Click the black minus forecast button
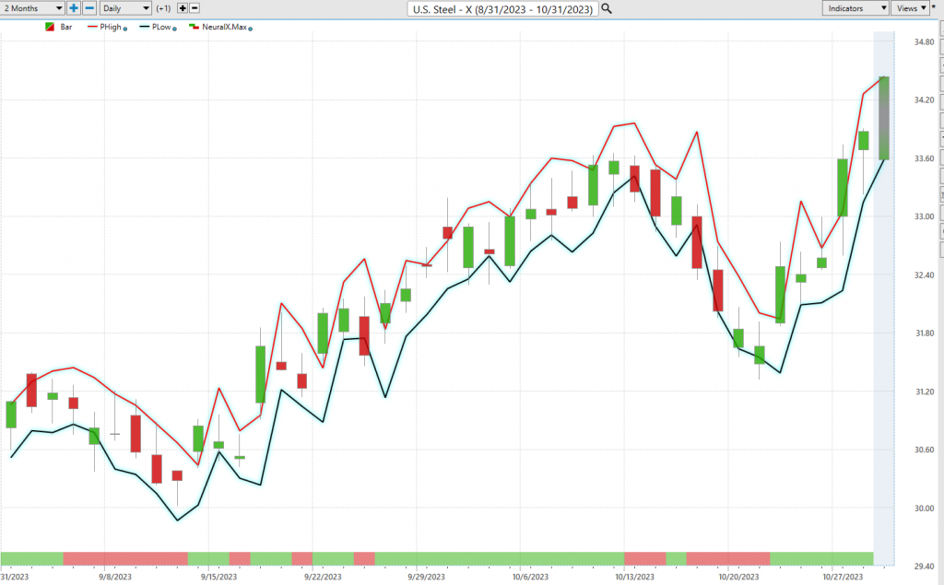944x585 pixels. (195, 8)
